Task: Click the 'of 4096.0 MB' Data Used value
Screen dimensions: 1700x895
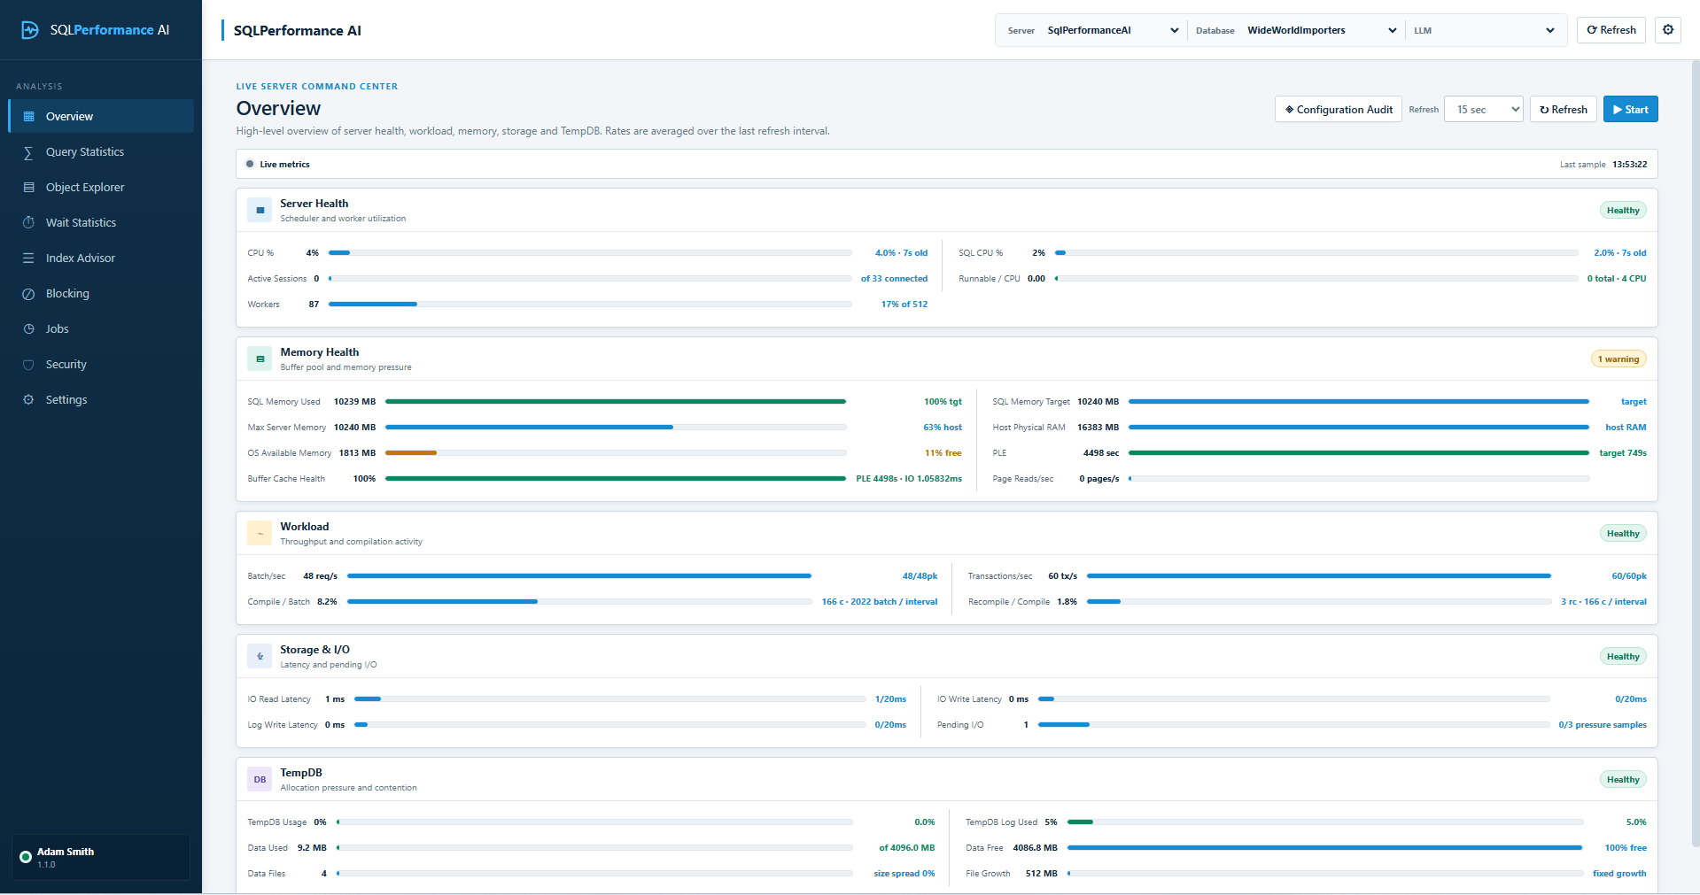Action: coord(907,848)
